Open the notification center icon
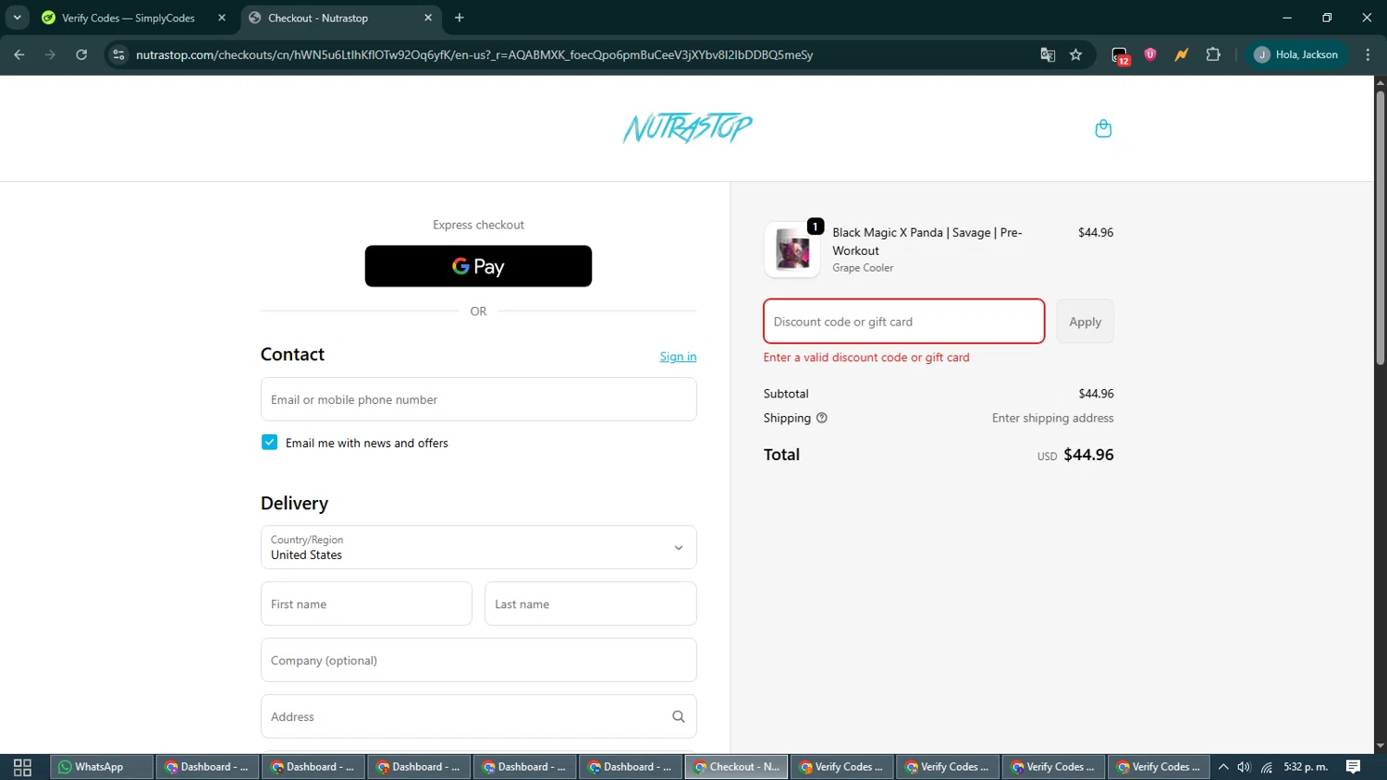This screenshot has height=780, width=1387. pyautogui.click(x=1353, y=767)
